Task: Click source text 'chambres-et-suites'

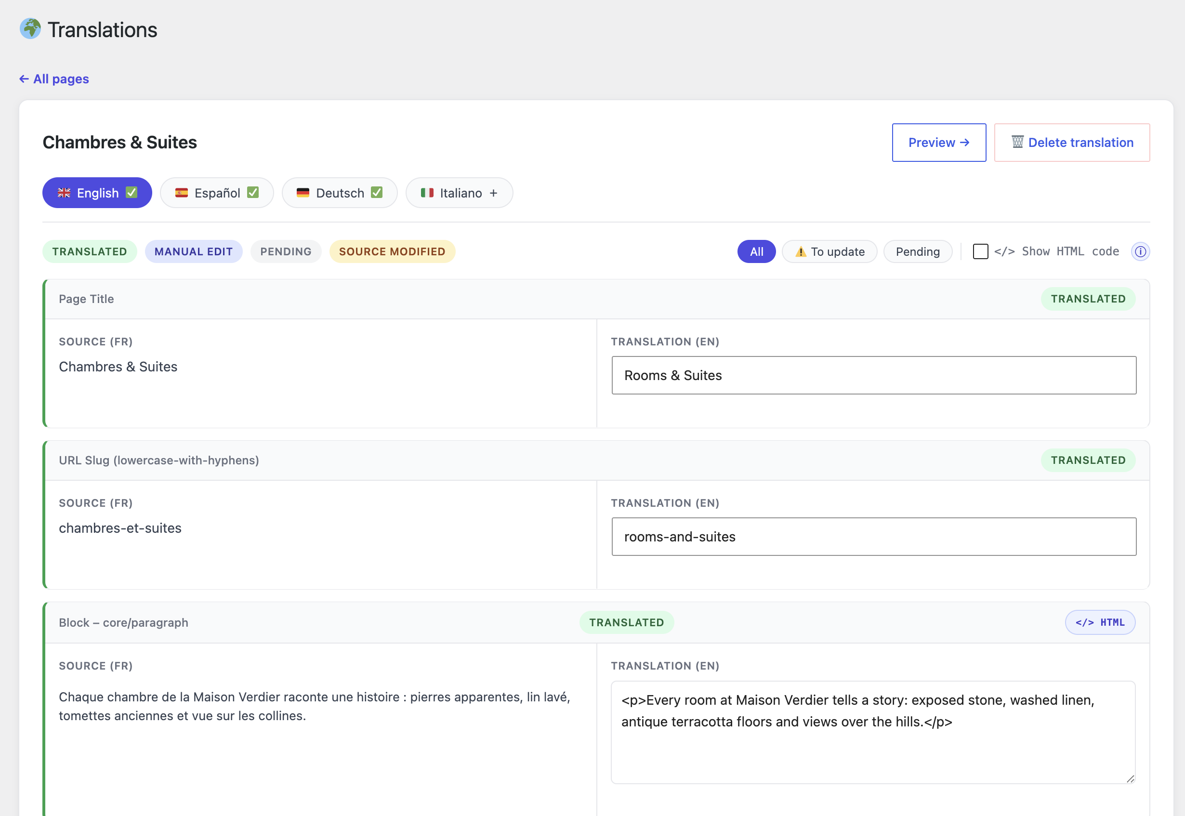Action: [120, 528]
